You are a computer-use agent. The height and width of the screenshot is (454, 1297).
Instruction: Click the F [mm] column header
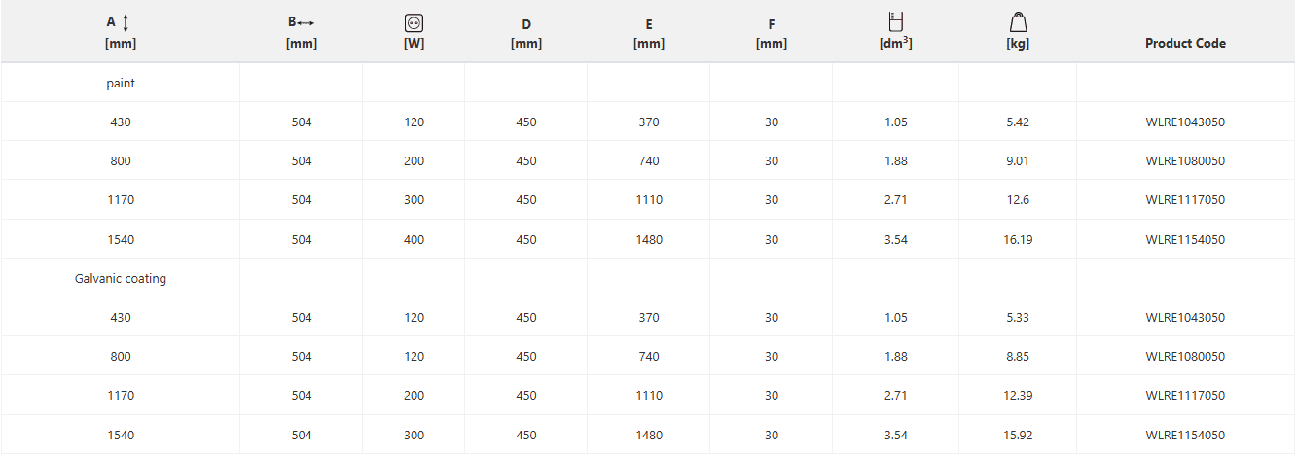(x=772, y=34)
